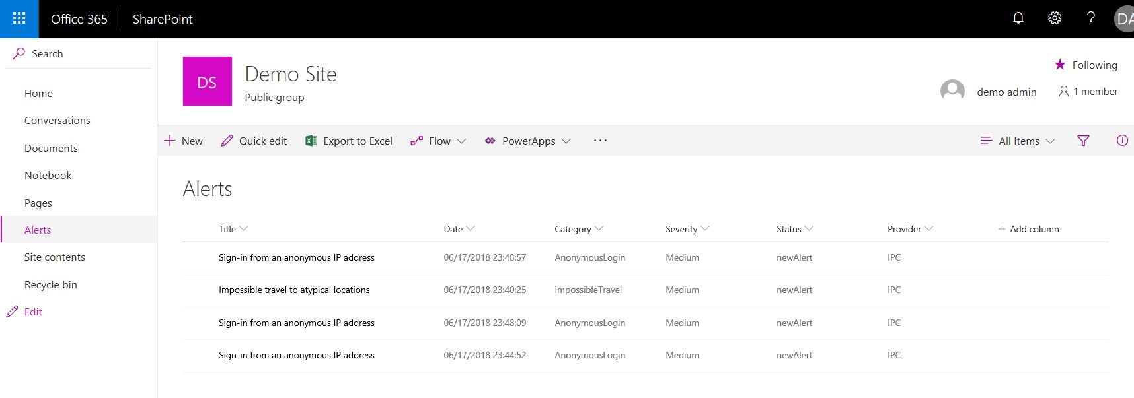Viewport: 1134px width, 398px height.
Task: Open the details pane info icon
Action: [1122, 141]
